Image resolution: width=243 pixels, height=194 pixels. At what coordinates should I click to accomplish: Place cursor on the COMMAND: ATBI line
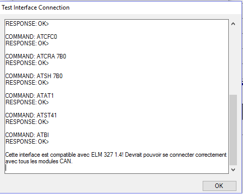click(x=27, y=135)
